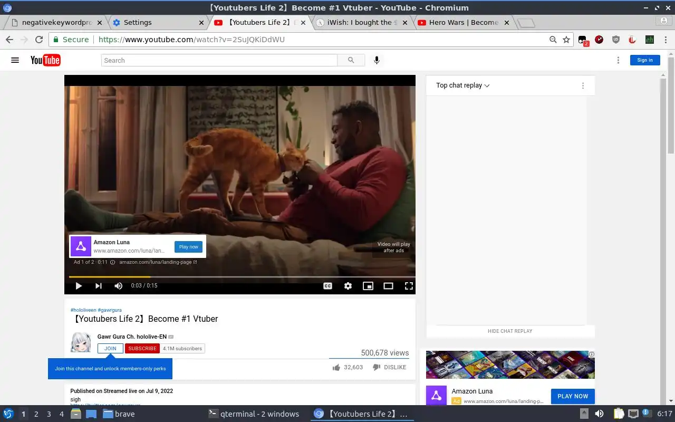Click the Sign in button
Image resolution: width=675 pixels, height=422 pixels.
point(645,60)
